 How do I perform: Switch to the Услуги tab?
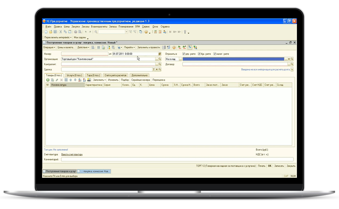[74, 75]
